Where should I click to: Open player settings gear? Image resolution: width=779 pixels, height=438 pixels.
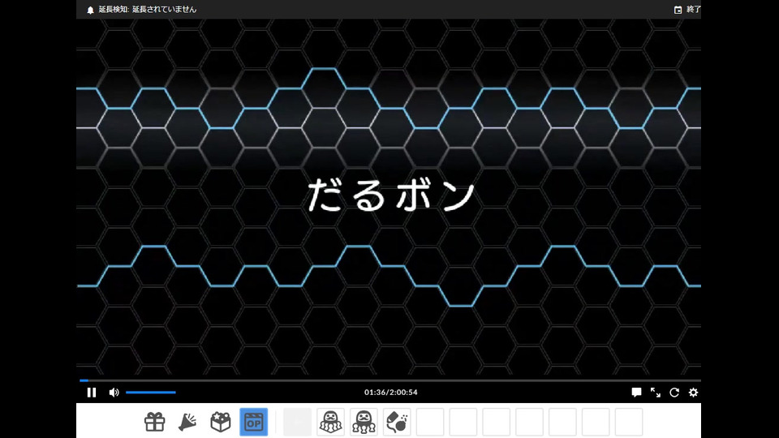pos(693,393)
